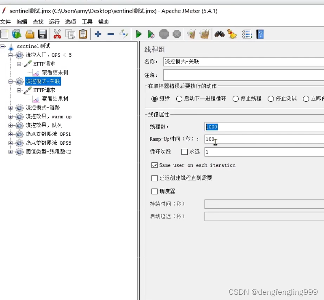Screen dimensions: 324x300
Task: Expand the 阈值类型-线程数<2 thread group
Action: tap(10, 152)
